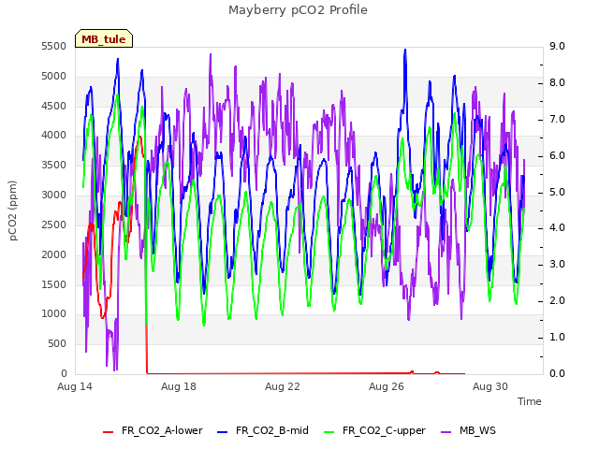Click the 5.0 right axis value

point(558,192)
